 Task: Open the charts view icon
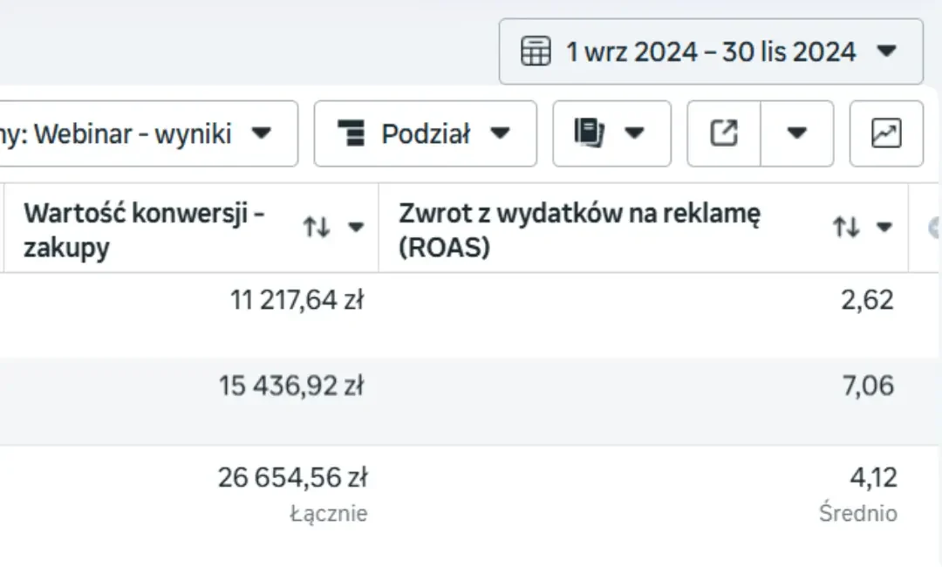[886, 133]
